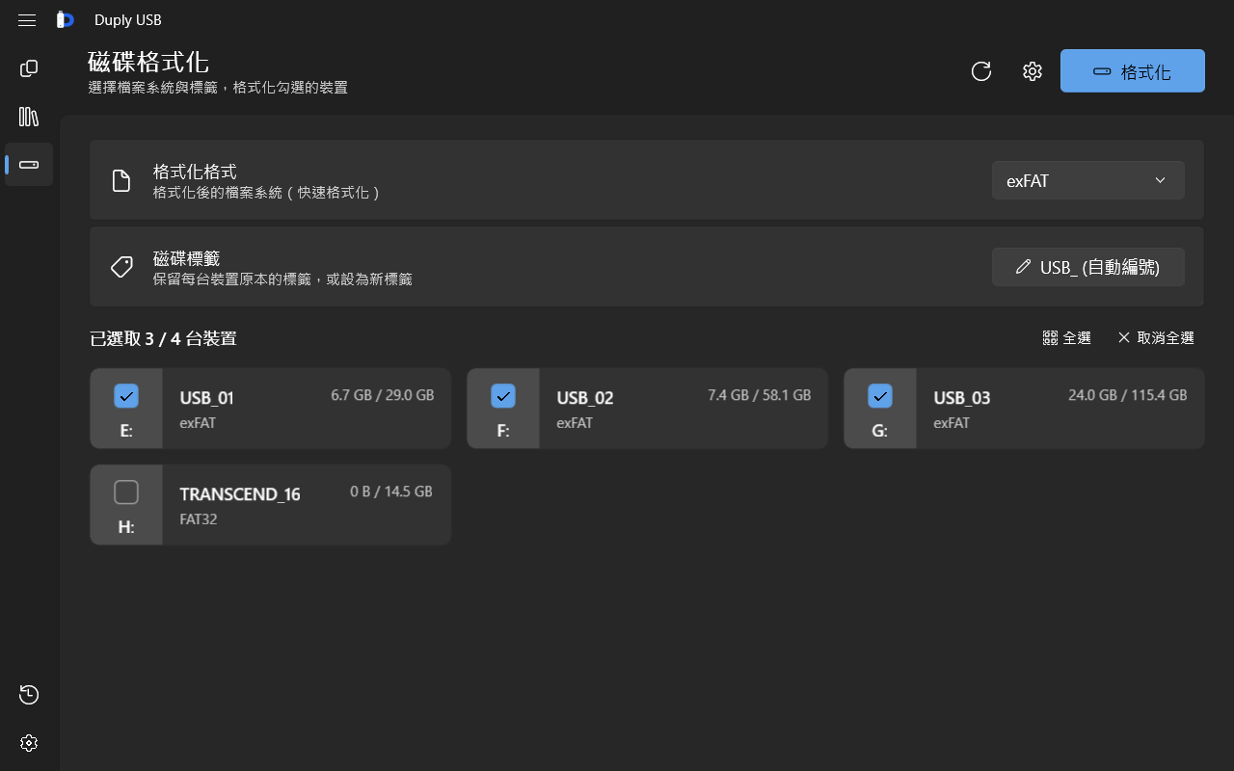Open settings at sidebar bottom

(29, 743)
